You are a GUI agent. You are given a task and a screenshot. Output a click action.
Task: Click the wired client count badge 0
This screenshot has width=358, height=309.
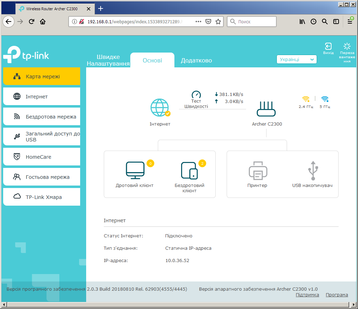pos(150,164)
